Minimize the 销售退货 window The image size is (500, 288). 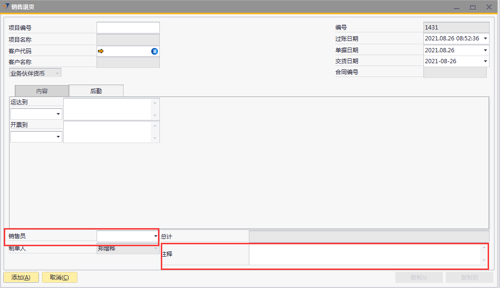pyautogui.click(x=457, y=7)
